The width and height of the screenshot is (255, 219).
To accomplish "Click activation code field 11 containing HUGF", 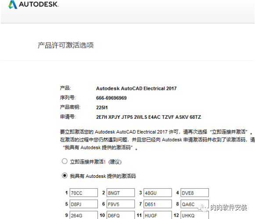I will coord(158,215).
